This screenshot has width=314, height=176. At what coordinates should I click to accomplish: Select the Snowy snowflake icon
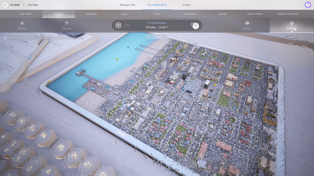292,23
